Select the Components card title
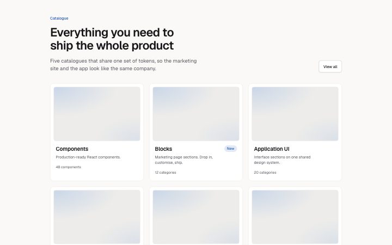 tap(72, 149)
